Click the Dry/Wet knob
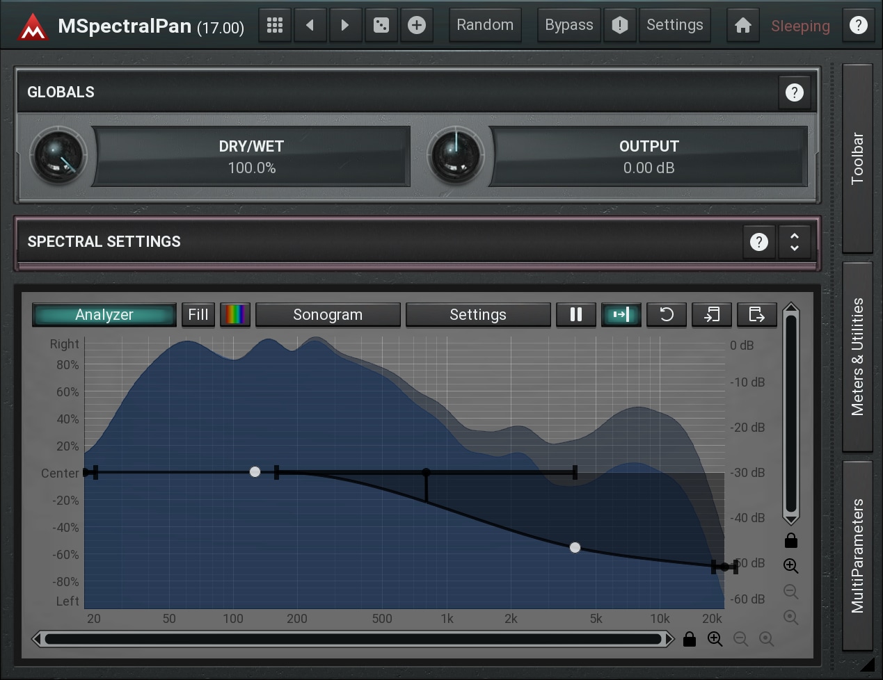 (x=58, y=156)
